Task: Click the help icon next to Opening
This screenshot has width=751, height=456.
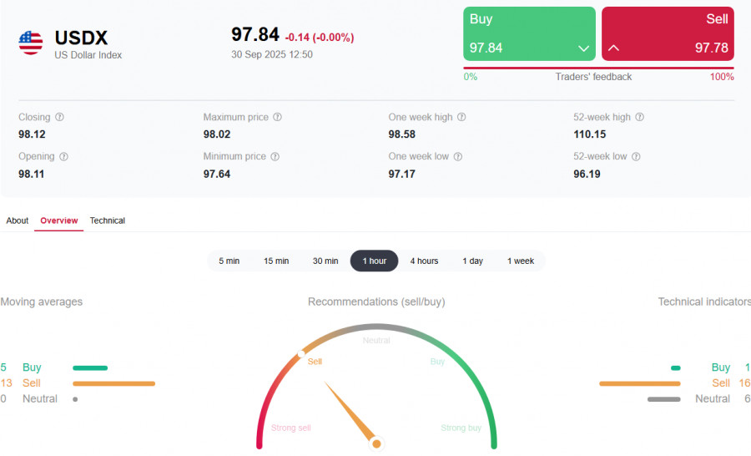Action: (x=63, y=157)
